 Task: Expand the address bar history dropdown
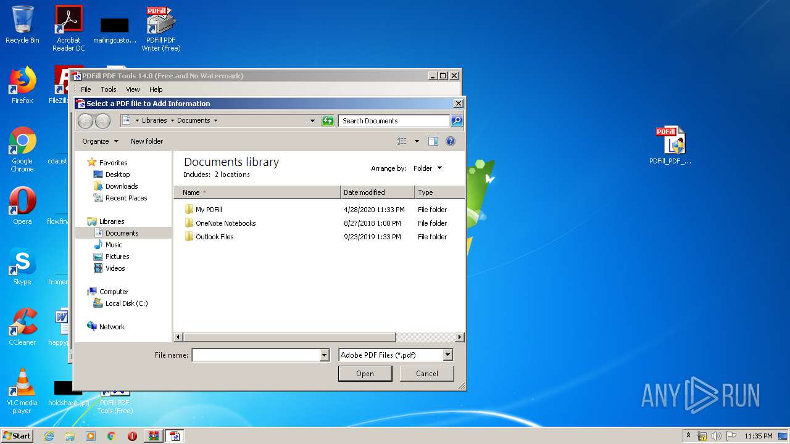coord(312,121)
